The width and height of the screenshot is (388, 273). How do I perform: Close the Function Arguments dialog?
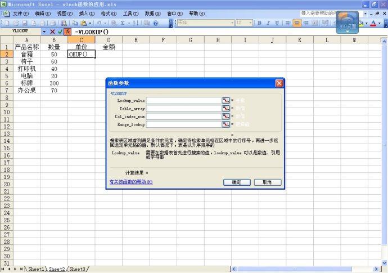(x=279, y=83)
